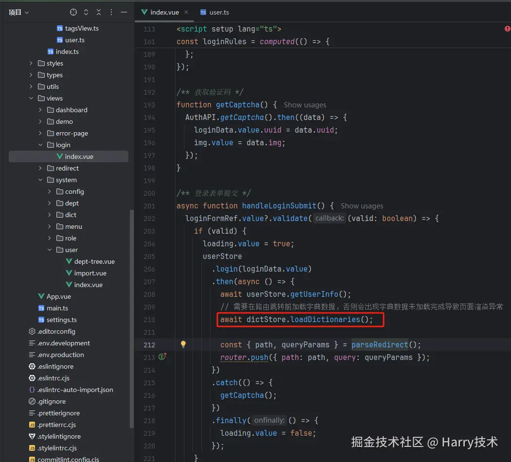Screen dimensions: 511x462
Task: Collapse the views folder
Action: click(x=31, y=98)
